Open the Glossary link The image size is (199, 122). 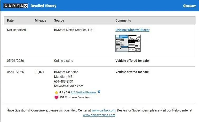click(189, 6)
